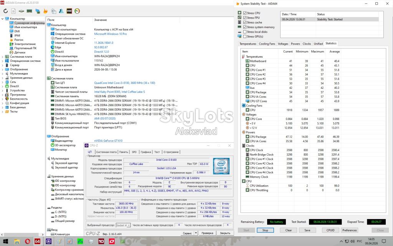Enable the Stress local disks checkbox
This screenshot has height=246, width=393.
tap(245, 32)
